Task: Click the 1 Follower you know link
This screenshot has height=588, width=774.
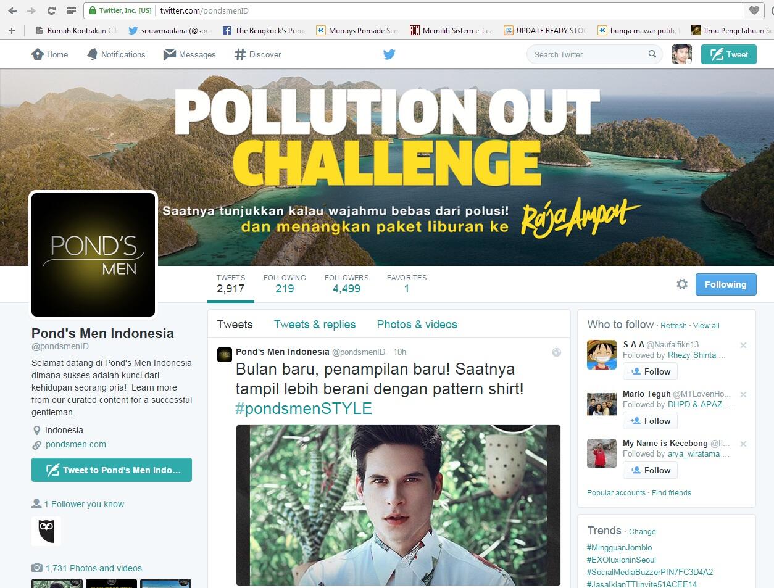Action: point(84,504)
